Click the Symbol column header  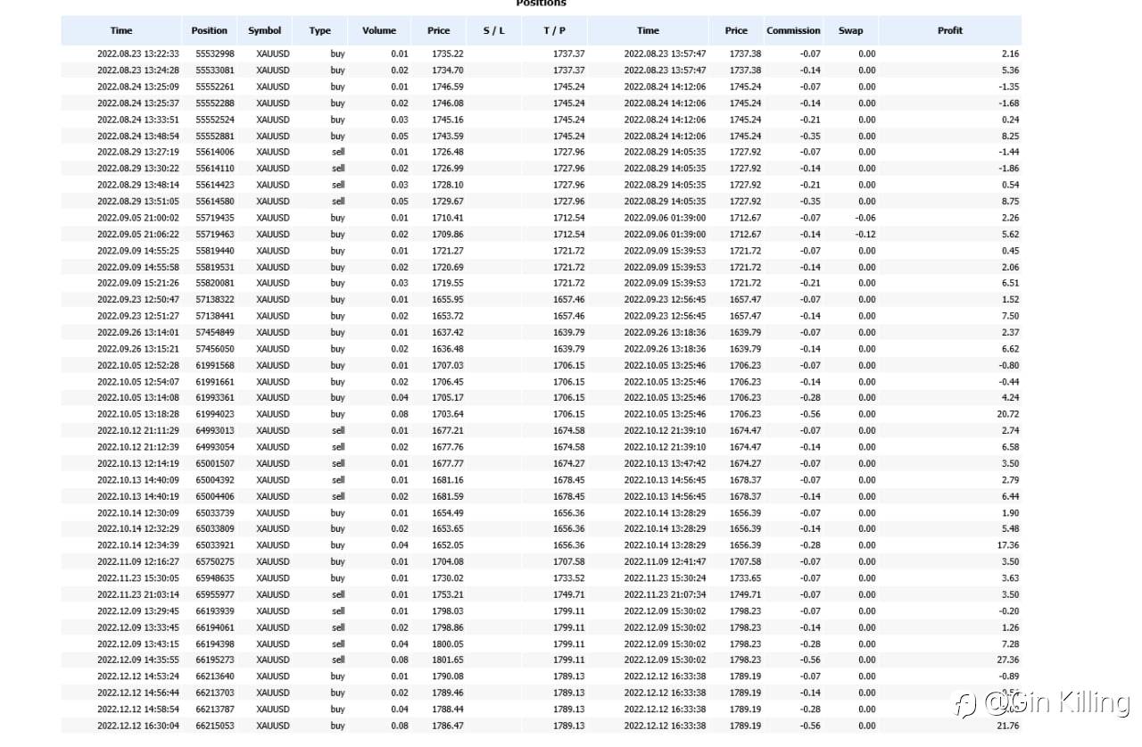click(265, 30)
